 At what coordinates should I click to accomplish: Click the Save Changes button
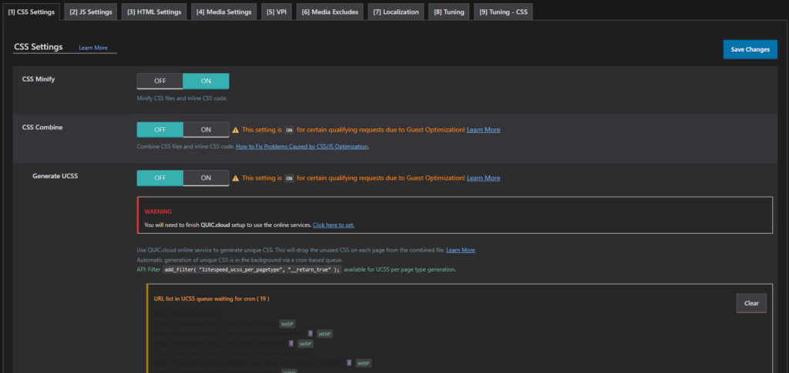[750, 49]
